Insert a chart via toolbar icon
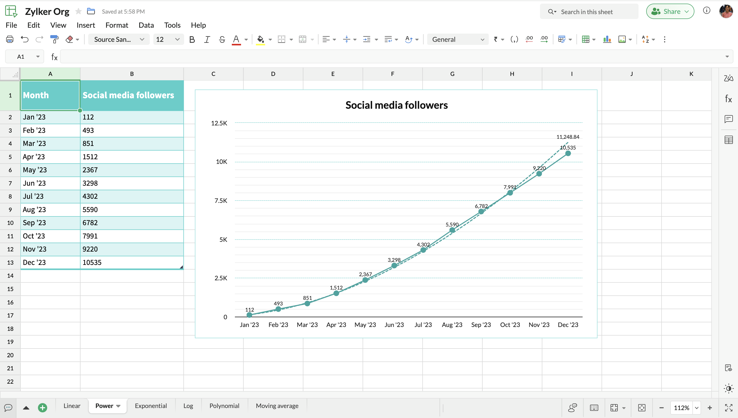 pyautogui.click(x=607, y=39)
